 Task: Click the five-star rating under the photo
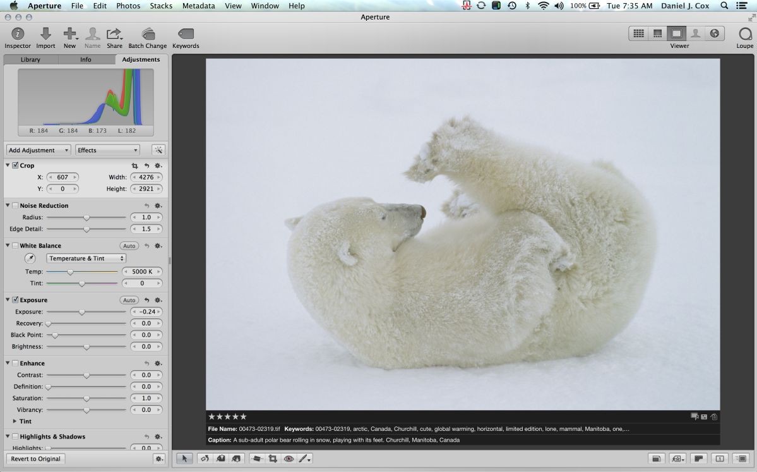point(227,416)
